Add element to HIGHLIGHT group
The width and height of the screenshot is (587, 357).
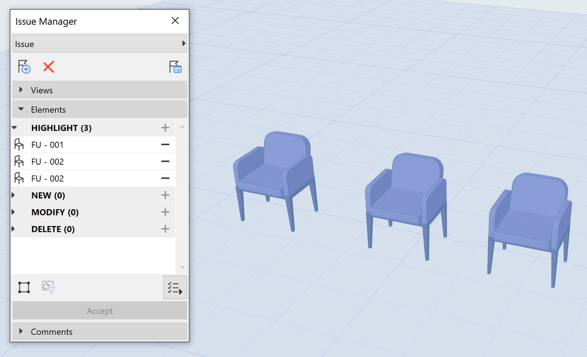pos(165,127)
